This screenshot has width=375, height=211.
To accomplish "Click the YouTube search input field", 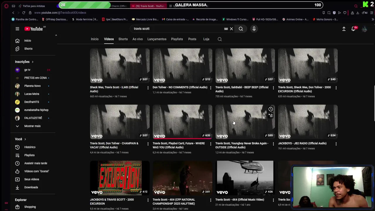I will click(177, 29).
